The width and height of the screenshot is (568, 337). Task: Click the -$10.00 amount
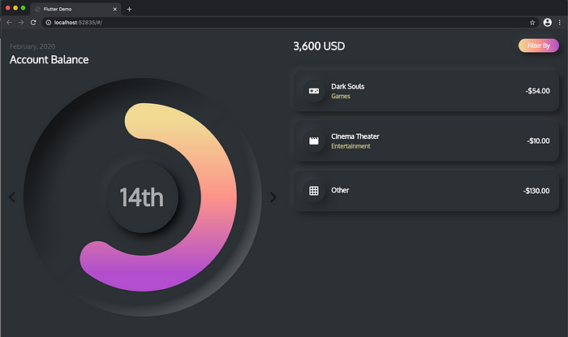tap(538, 141)
